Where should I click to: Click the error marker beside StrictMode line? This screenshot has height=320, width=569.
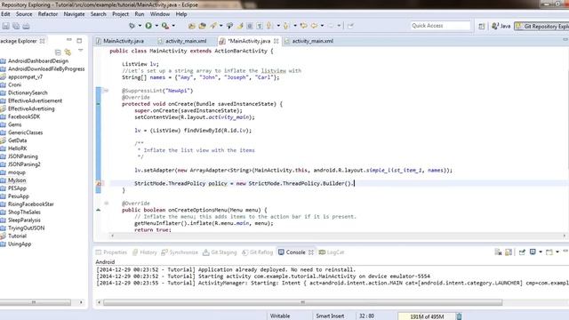(x=99, y=184)
